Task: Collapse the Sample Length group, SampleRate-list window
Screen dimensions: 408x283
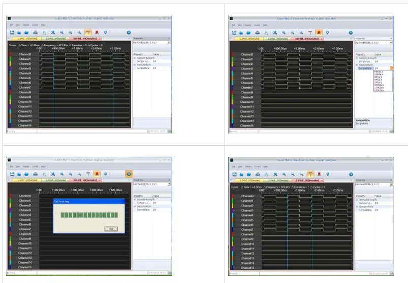Action: click(357, 58)
